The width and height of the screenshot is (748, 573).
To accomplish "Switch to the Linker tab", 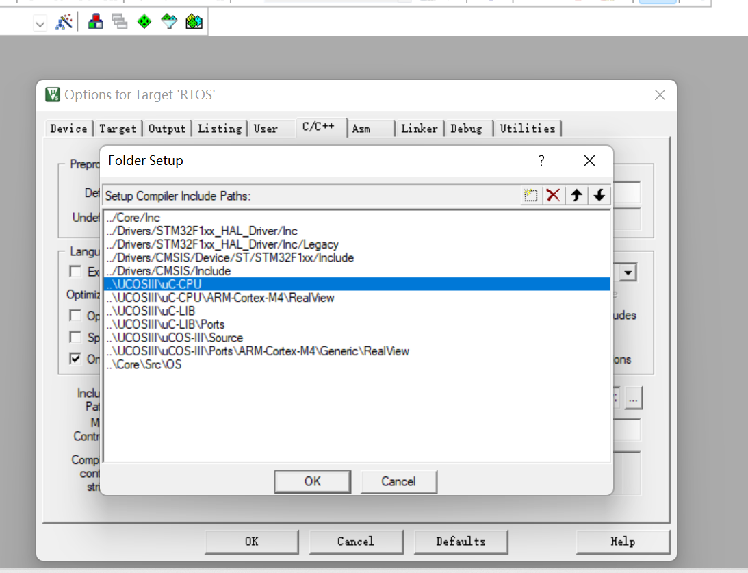I will [420, 129].
